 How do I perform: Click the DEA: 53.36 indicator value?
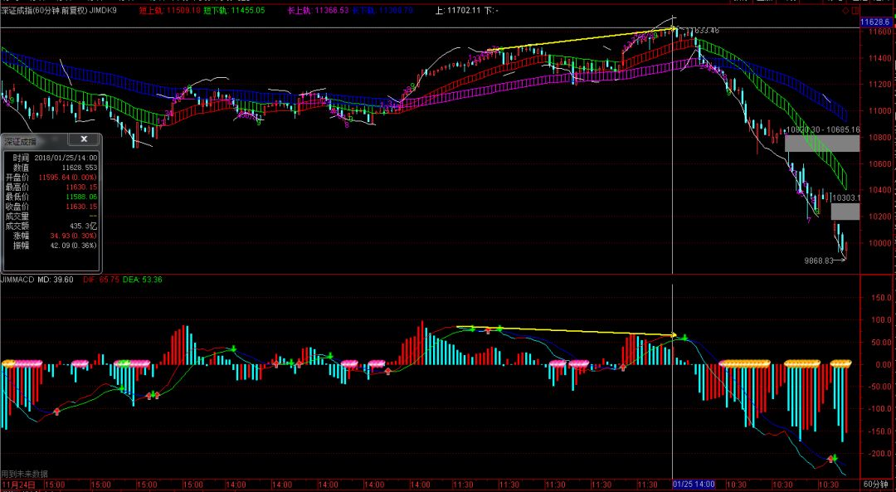[143, 280]
